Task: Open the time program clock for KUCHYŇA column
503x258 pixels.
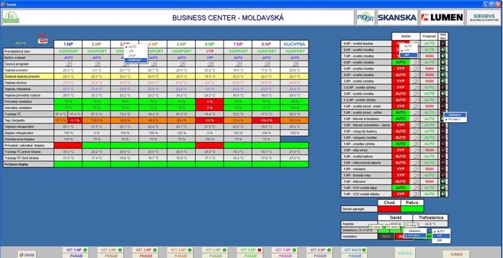Action: pyautogui.click(x=295, y=64)
